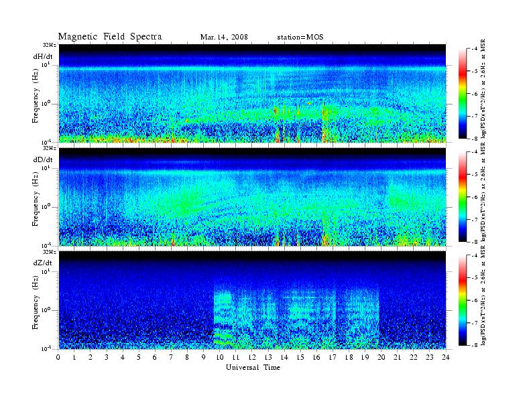Click the "-6" tick on the dH/dt color bar
531x410 pixels.
coord(475,94)
